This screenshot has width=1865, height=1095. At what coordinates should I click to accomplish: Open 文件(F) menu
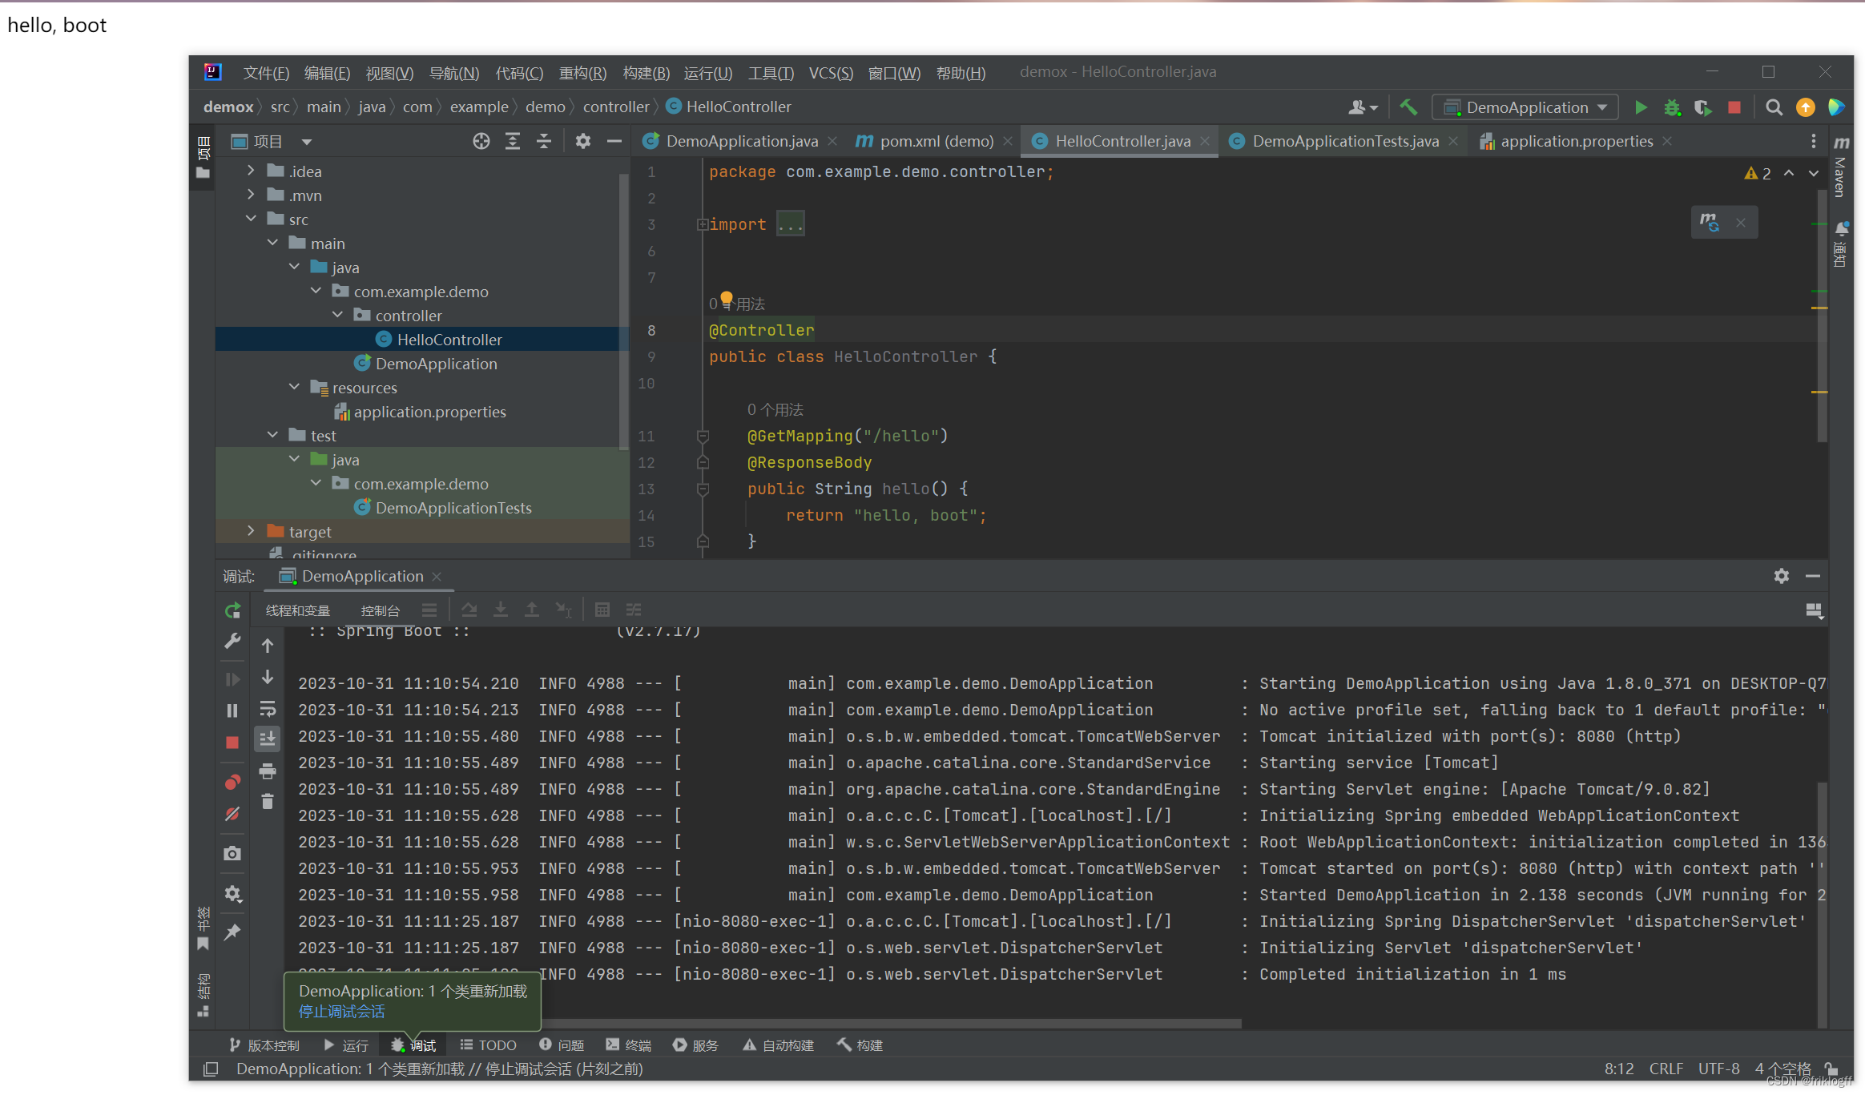pos(266,73)
